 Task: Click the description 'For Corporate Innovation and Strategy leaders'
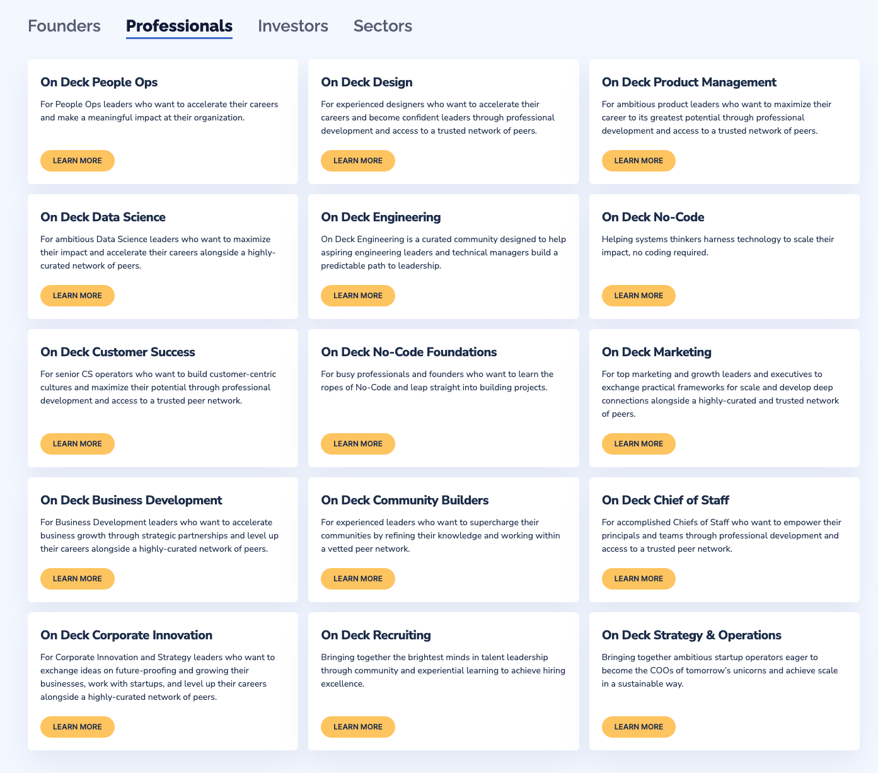pos(158,677)
